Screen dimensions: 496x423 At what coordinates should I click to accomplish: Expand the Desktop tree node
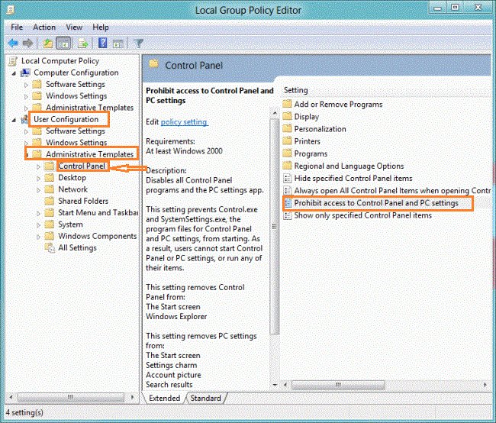[x=38, y=179]
